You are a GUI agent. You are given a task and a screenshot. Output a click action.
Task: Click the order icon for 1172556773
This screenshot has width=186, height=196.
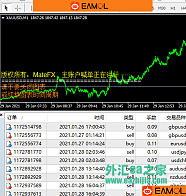(9, 135)
